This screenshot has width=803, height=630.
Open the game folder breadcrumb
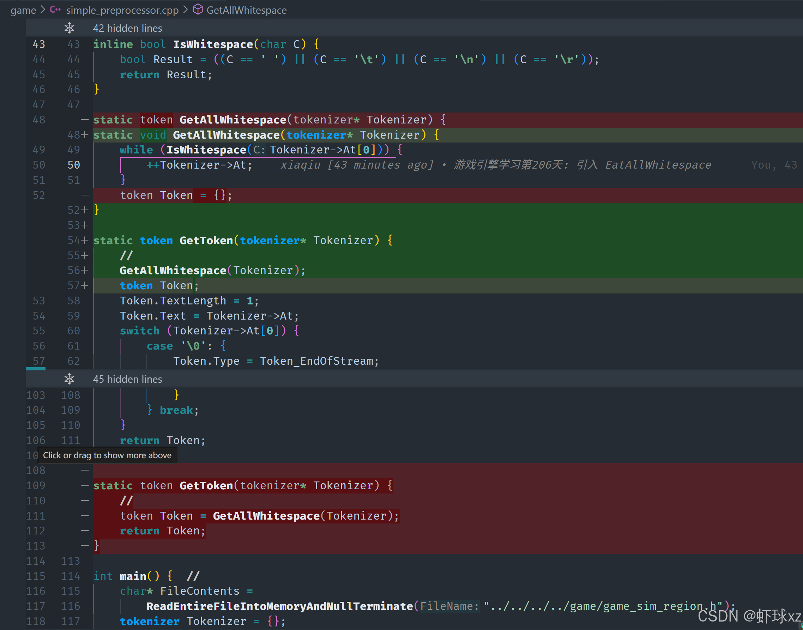coord(23,10)
